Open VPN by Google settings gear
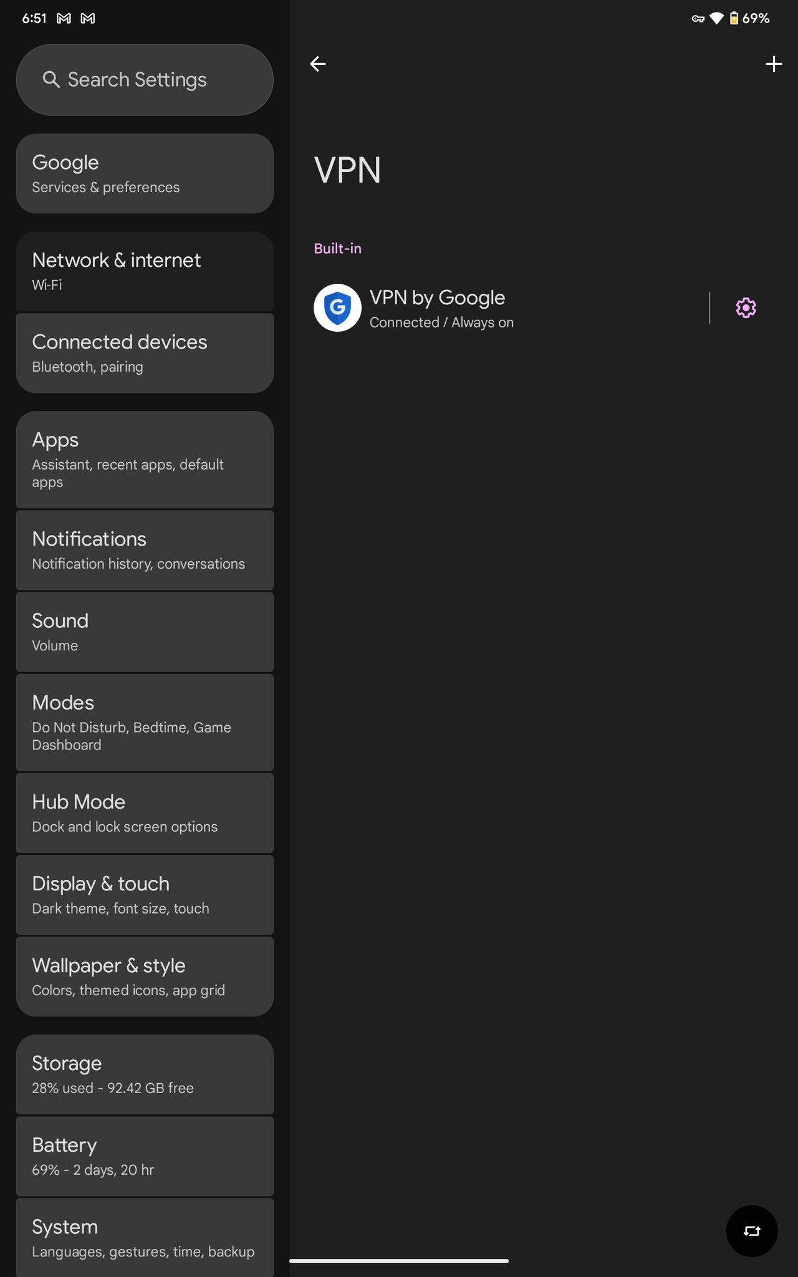Image resolution: width=798 pixels, height=1277 pixels. (746, 308)
